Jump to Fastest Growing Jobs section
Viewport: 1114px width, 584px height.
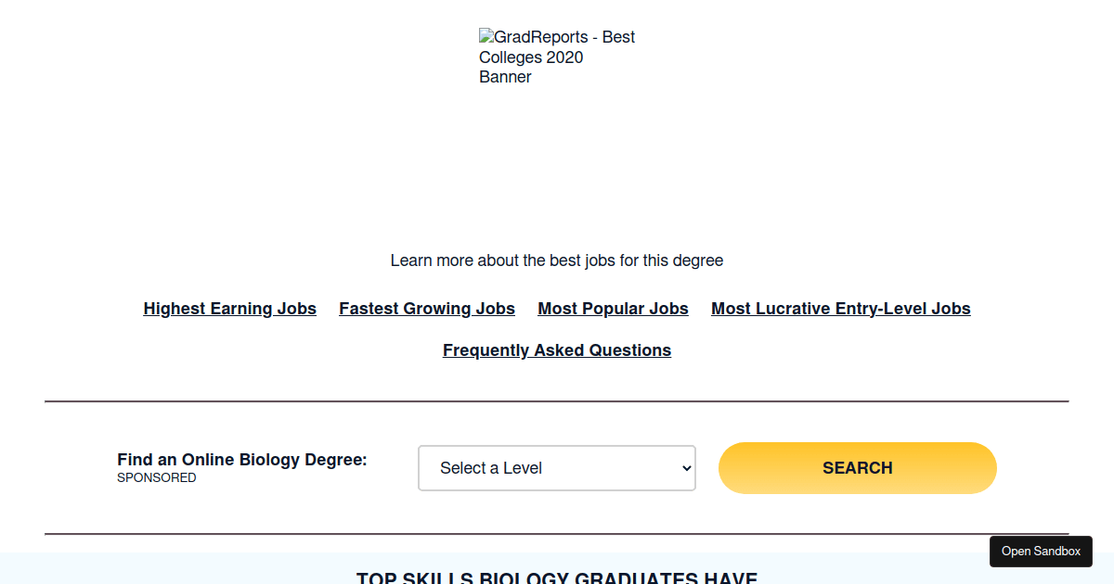pos(427,309)
